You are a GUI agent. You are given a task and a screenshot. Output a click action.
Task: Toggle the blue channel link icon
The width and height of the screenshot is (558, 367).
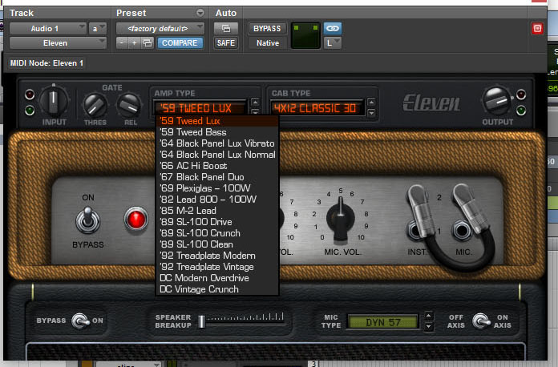click(x=333, y=28)
